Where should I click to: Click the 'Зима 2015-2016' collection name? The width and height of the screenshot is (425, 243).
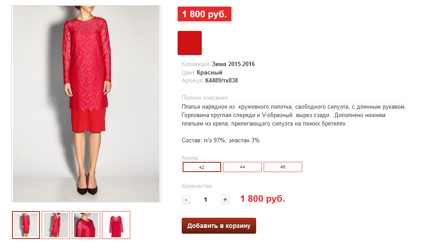pos(233,64)
